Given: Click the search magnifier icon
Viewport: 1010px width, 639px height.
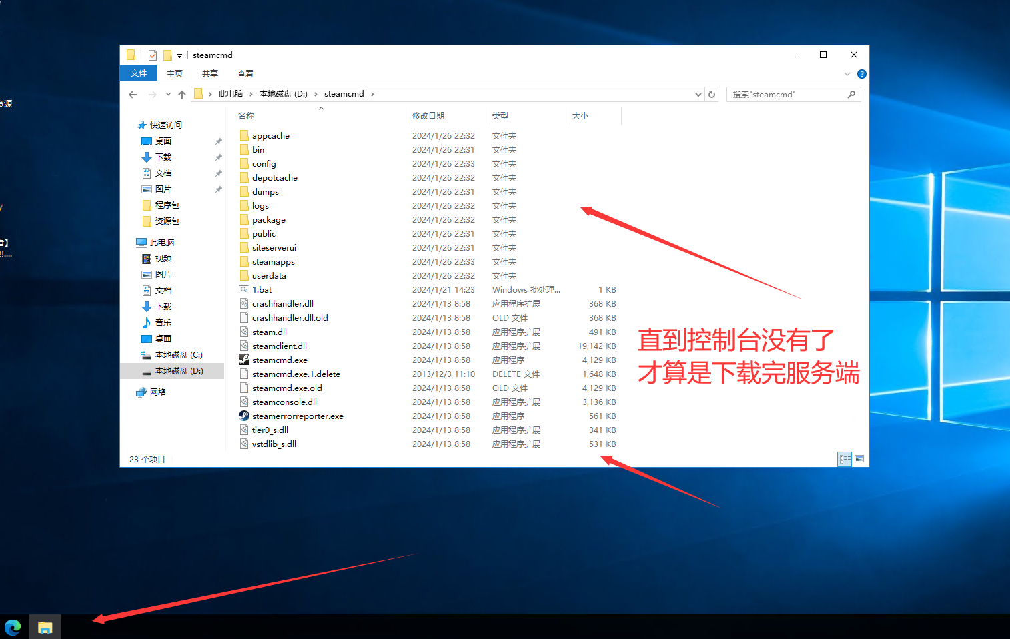Looking at the screenshot, I should coord(851,95).
